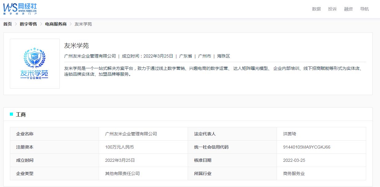The height and width of the screenshot is (187, 380).
Task: Select the 统一社会信用代码 label cell
Action: point(232,147)
